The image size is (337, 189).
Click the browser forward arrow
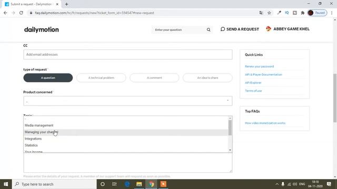pyautogui.click(x=13, y=13)
